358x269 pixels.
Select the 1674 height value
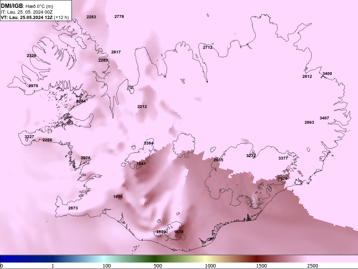click(179, 232)
